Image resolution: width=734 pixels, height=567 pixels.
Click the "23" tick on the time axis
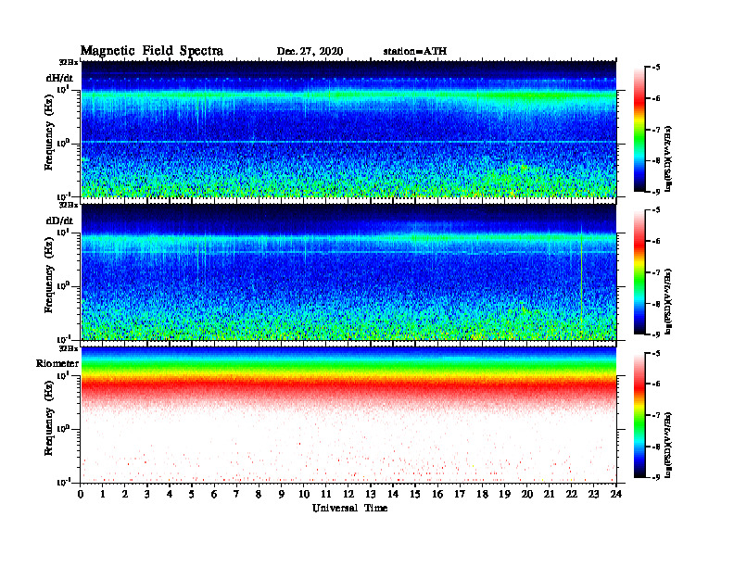593,495
